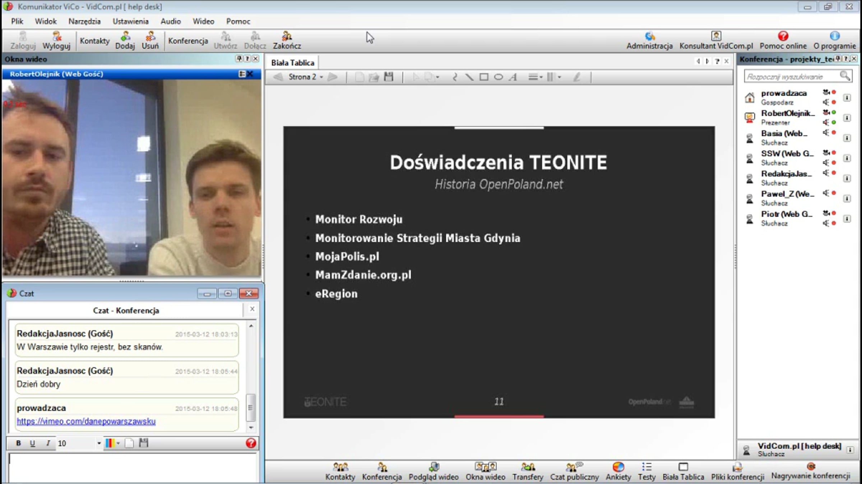
Task: Toggle underline formatting in chat
Action: (33, 443)
